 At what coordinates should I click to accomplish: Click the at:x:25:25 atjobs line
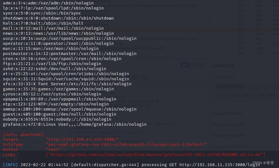click(x=66, y=74)
